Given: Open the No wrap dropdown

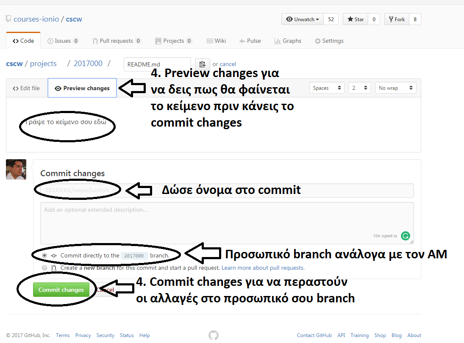Looking at the screenshot, I should click(396, 88).
